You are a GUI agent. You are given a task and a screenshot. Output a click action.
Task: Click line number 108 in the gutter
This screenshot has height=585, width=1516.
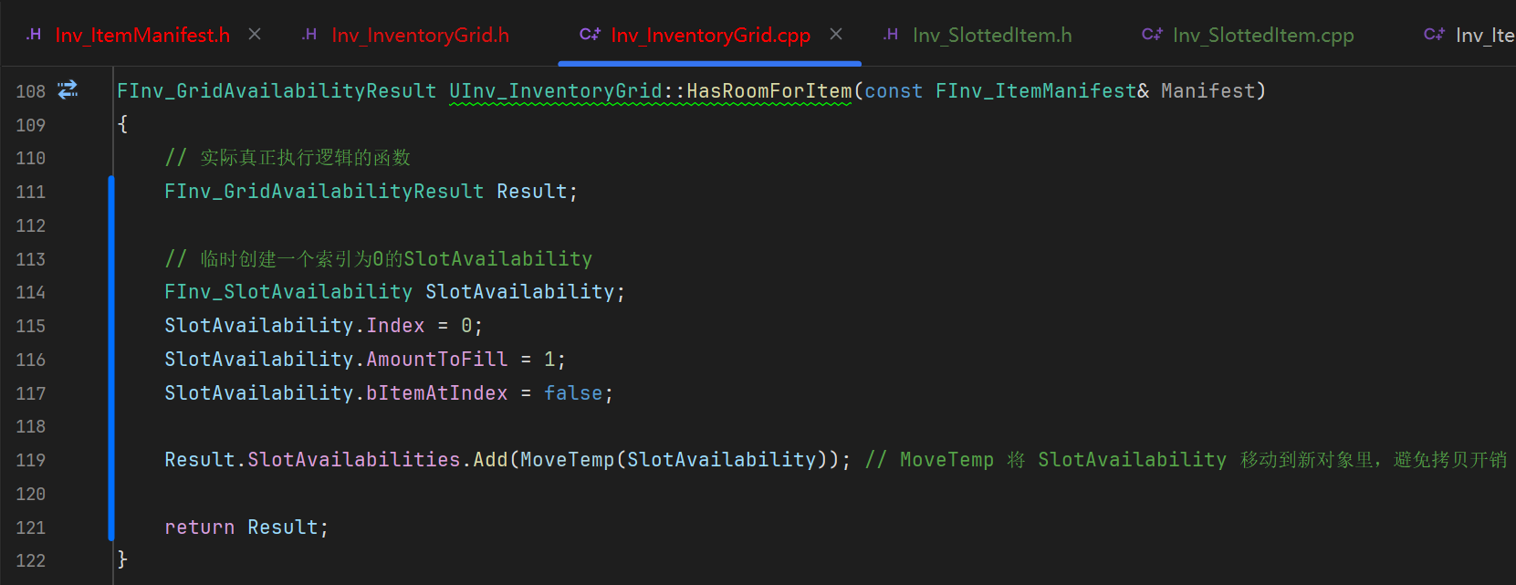tap(30, 91)
